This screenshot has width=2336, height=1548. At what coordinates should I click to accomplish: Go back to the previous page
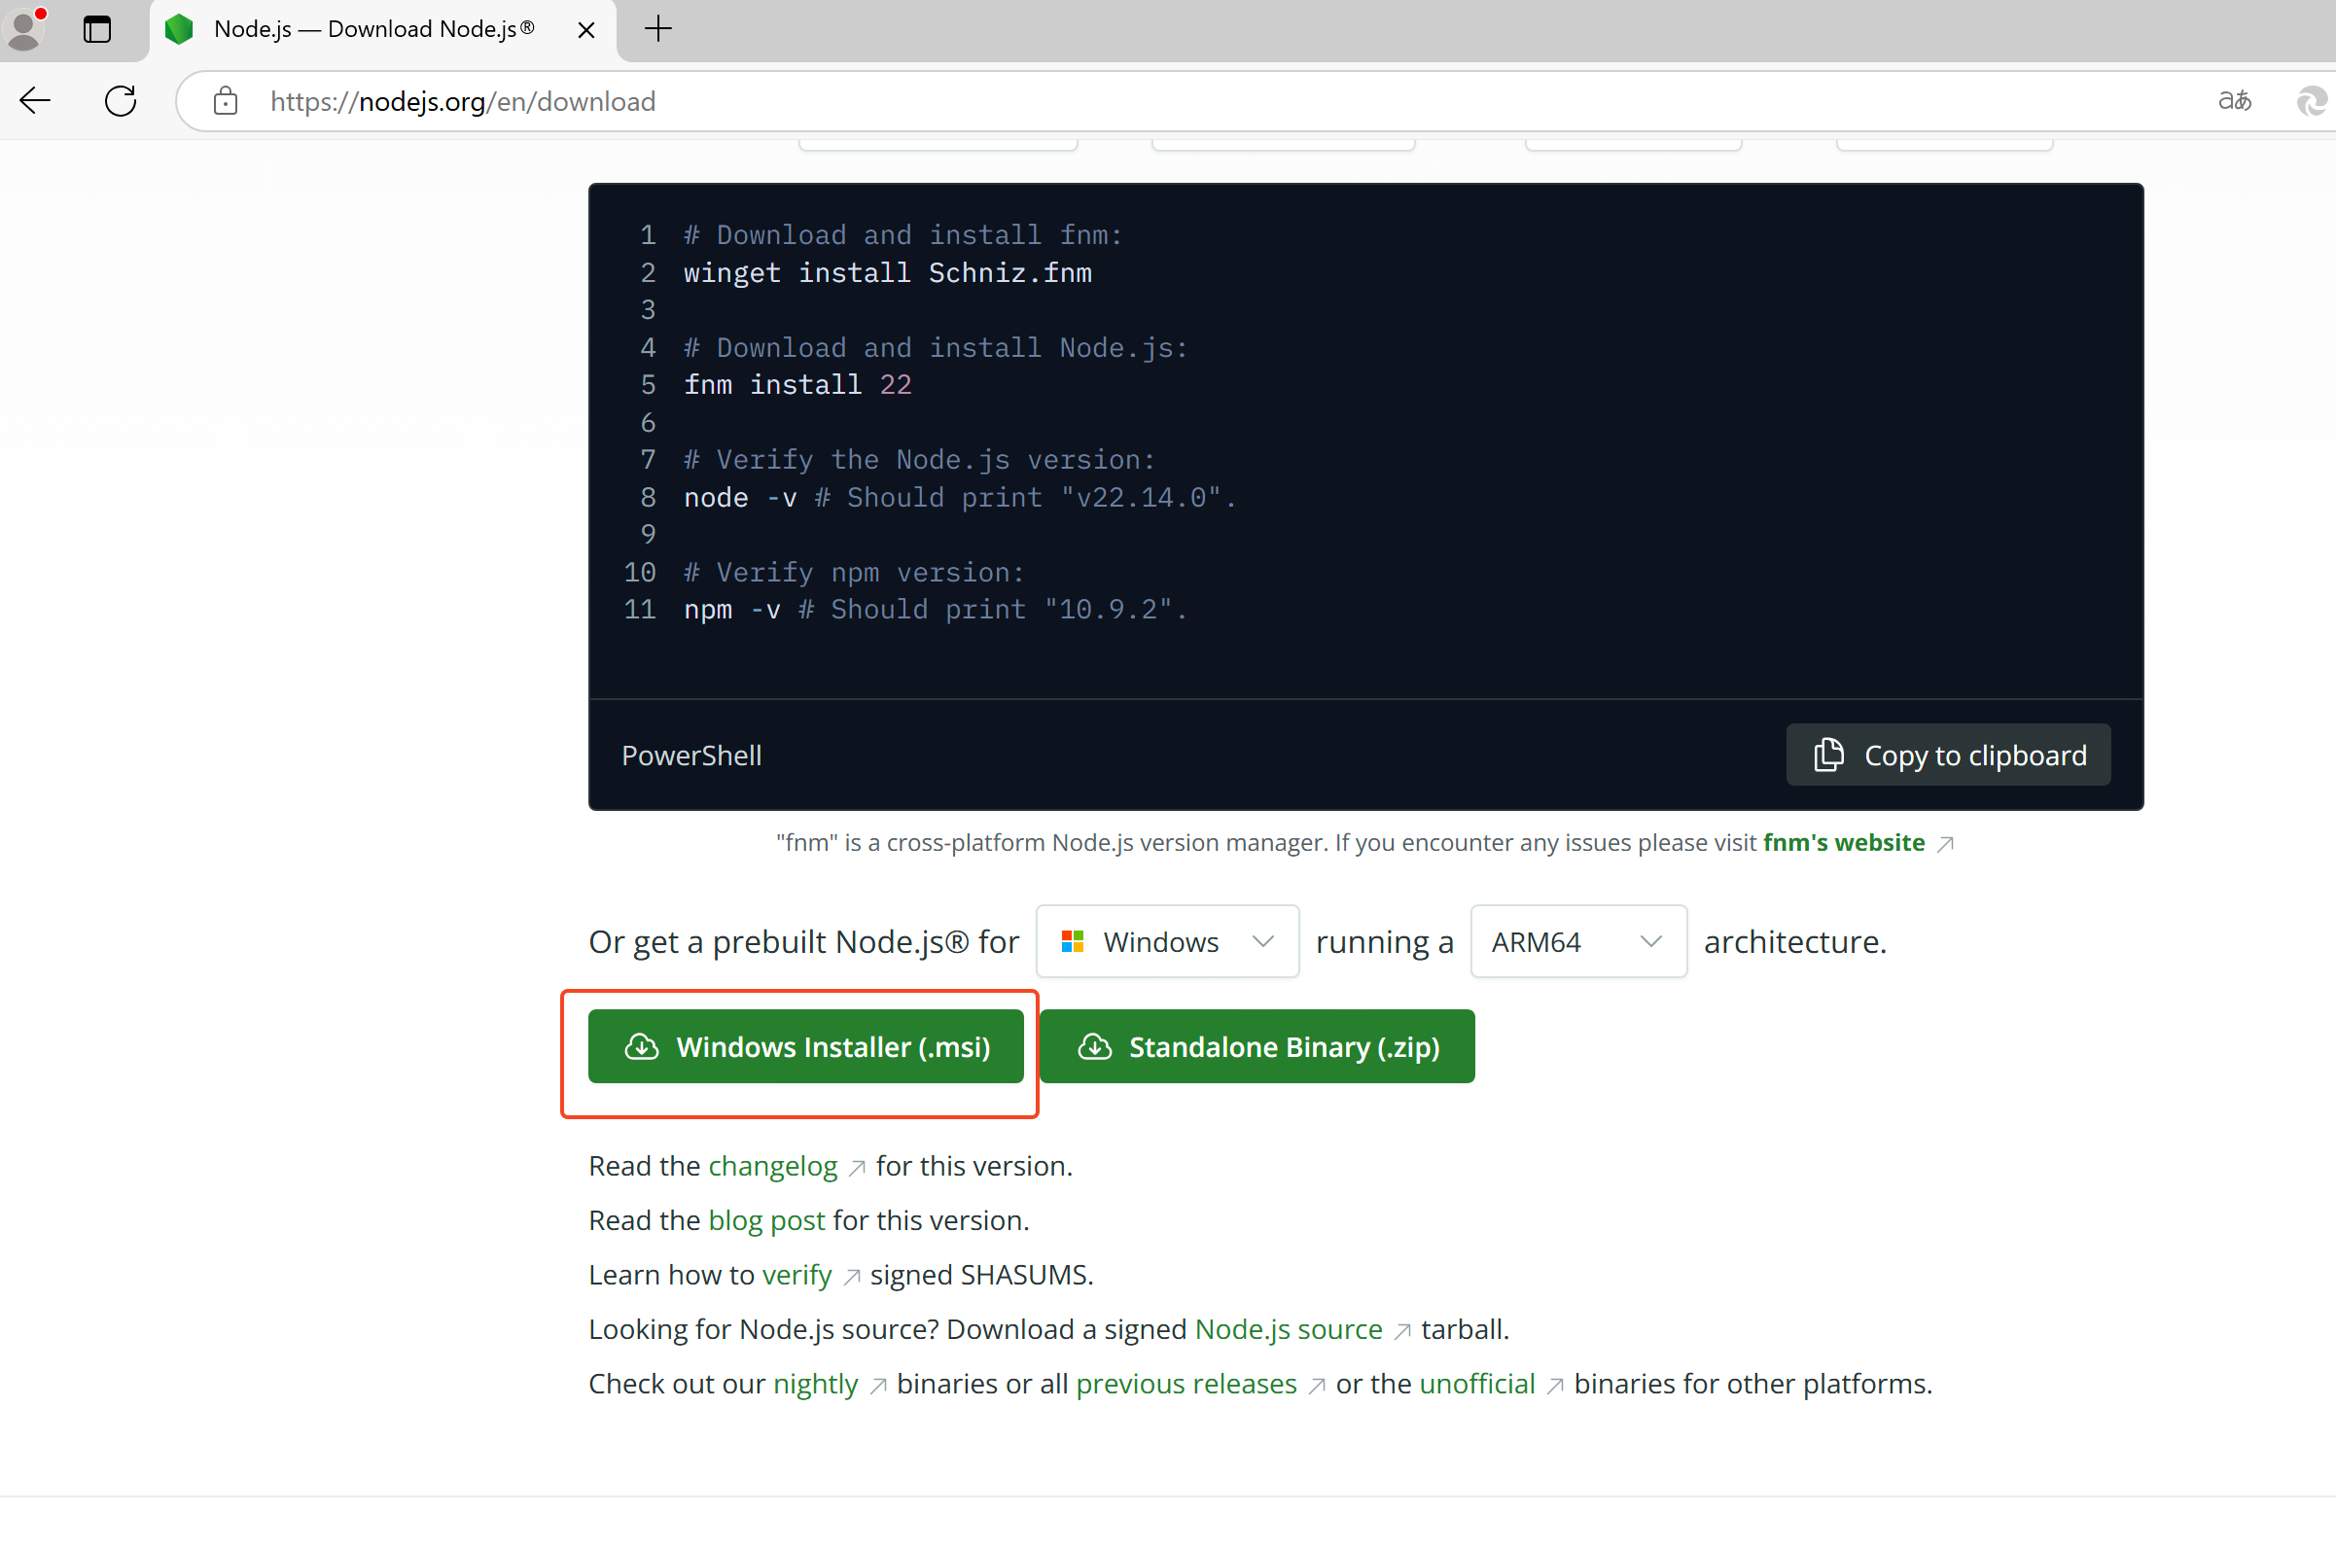tap(36, 101)
